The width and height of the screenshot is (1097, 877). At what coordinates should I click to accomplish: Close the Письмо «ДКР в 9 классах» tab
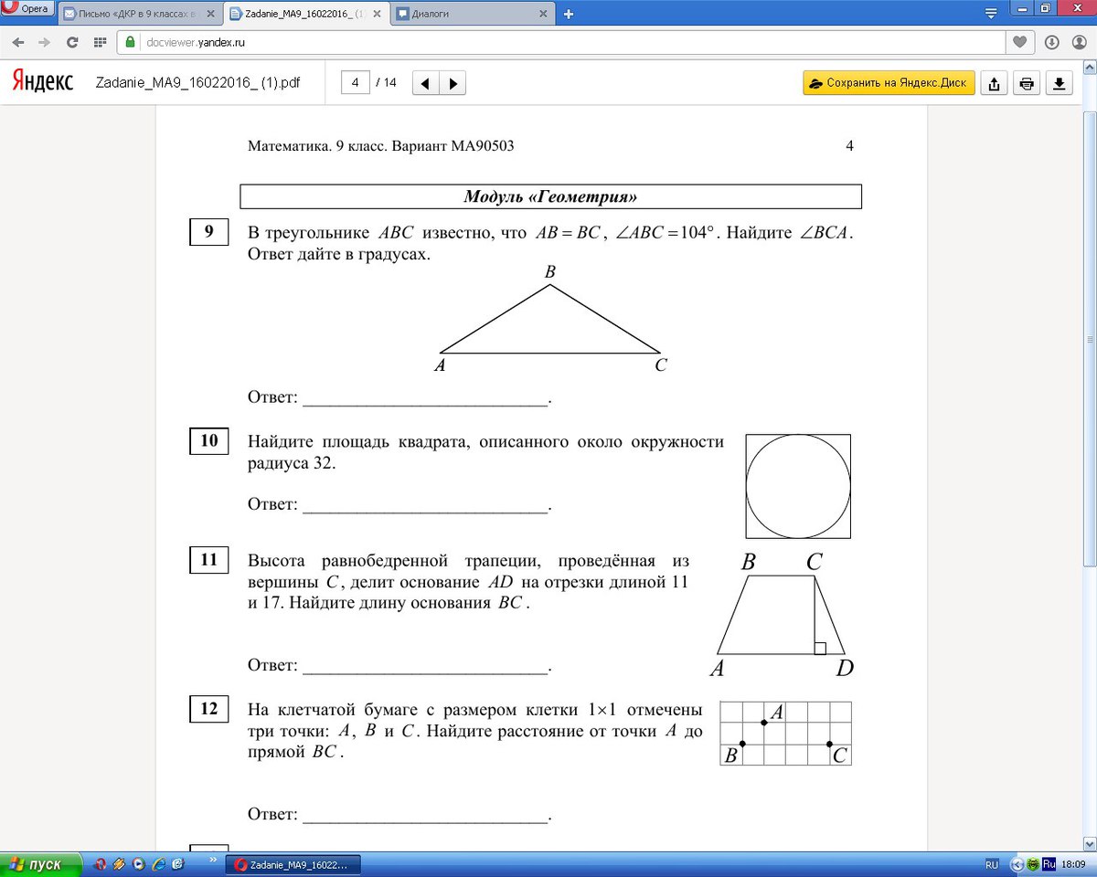tap(212, 15)
